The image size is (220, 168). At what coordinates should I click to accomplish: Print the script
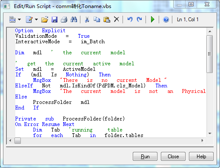coord(64,20)
